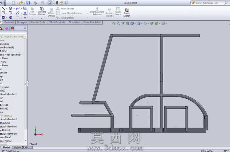
Task: Click Convert Entities
Action: [42, 11]
